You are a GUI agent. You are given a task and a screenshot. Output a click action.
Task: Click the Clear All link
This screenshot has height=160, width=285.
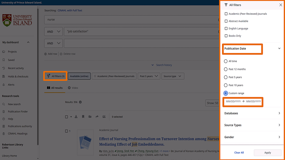click(239, 152)
